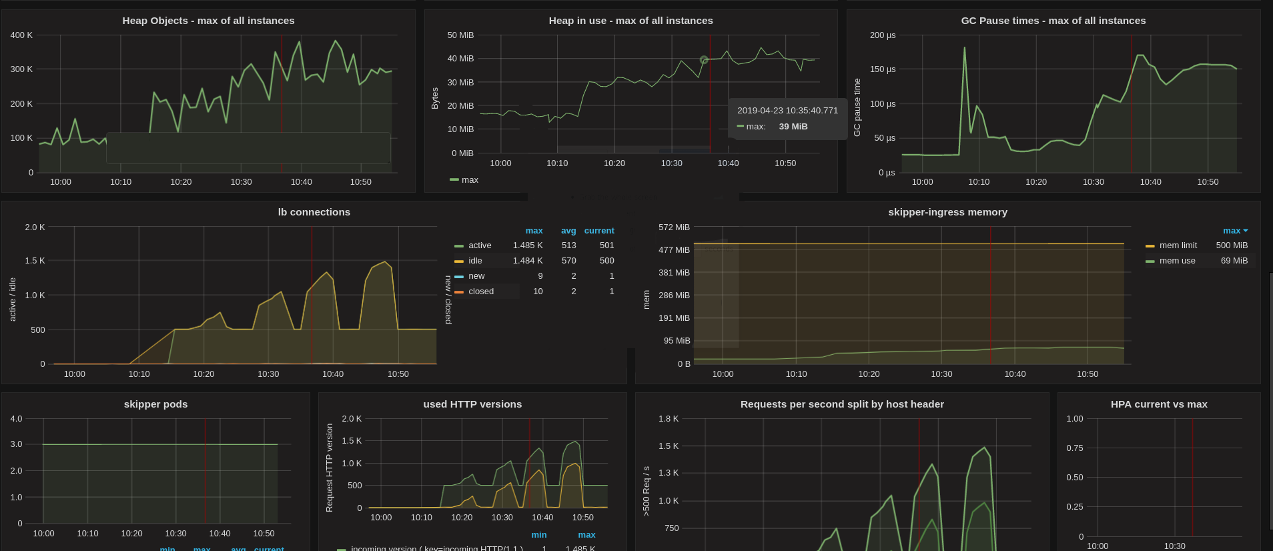Sort lb connections legend by avg column

[x=568, y=231]
